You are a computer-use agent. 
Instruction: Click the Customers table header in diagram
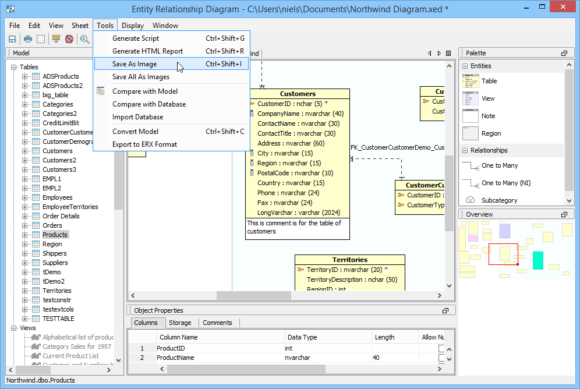[298, 94]
